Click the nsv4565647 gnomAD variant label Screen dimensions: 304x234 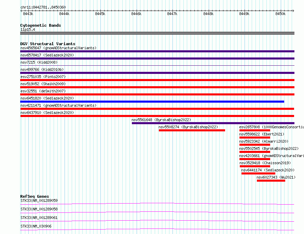58,48
